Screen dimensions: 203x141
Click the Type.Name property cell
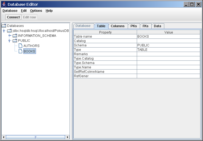pyautogui.click(x=105, y=67)
